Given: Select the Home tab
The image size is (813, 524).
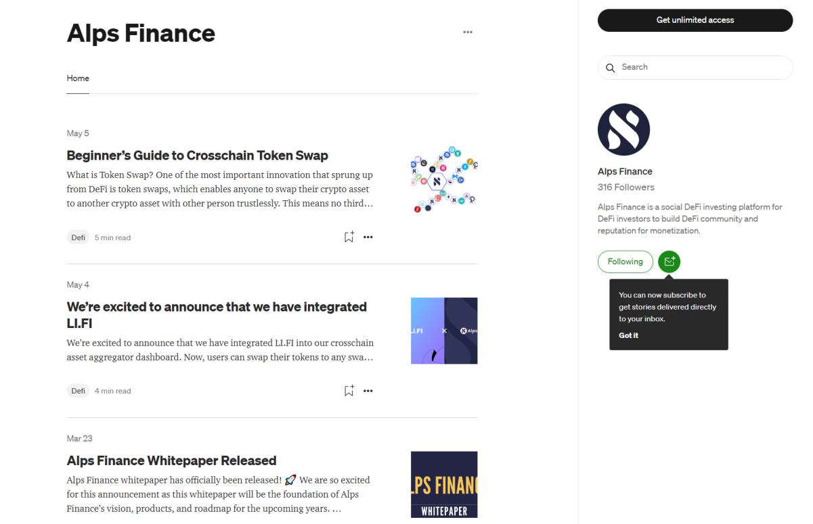Looking at the screenshot, I should [78, 78].
